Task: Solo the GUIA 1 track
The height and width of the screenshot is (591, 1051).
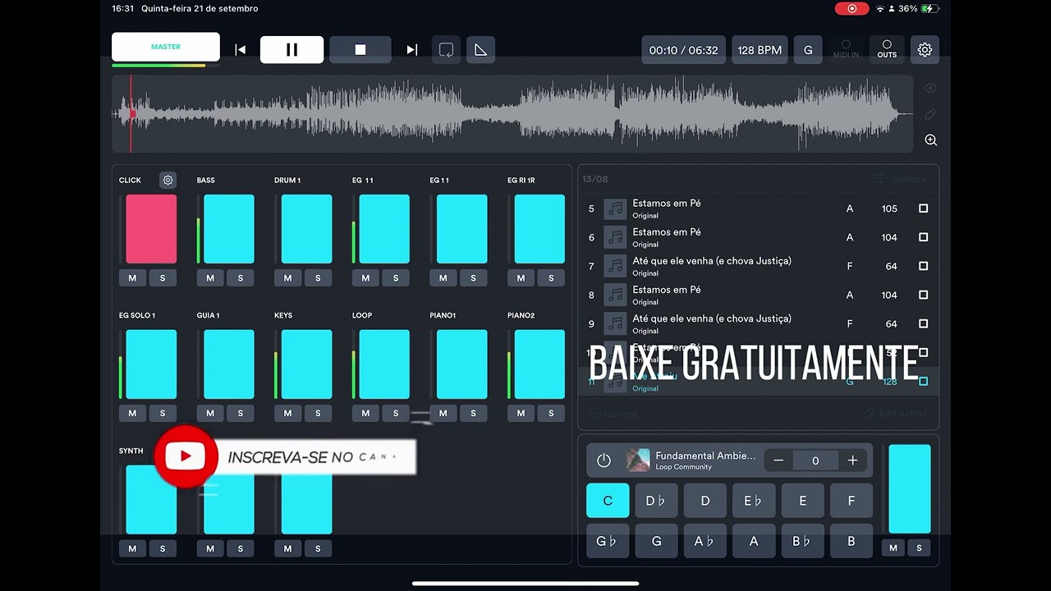Action: [241, 414]
